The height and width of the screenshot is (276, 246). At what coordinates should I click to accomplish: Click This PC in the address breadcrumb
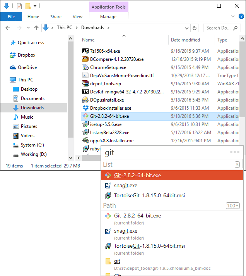[65, 28]
